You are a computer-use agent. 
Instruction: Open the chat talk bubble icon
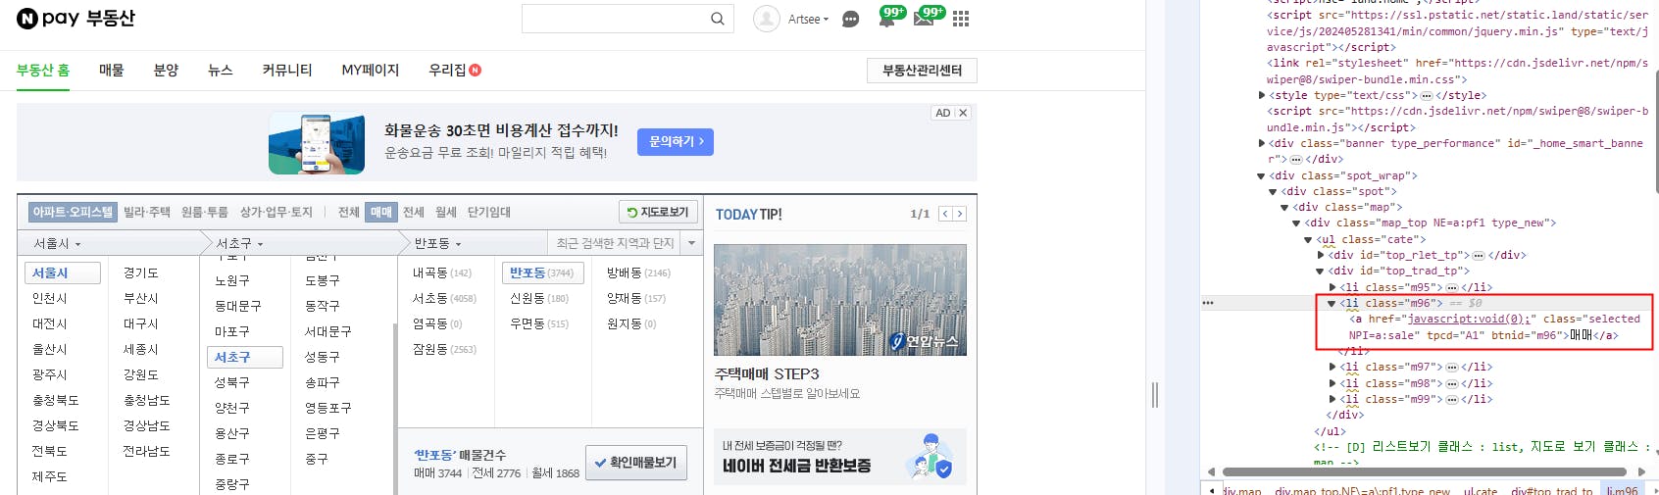[x=851, y=19]
